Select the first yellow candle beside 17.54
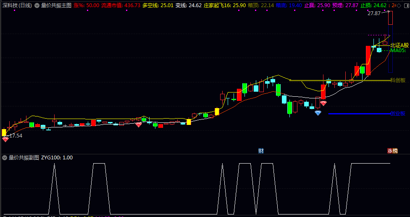The height and width of the screenshot is (217, 410). [x=4, y=132]
